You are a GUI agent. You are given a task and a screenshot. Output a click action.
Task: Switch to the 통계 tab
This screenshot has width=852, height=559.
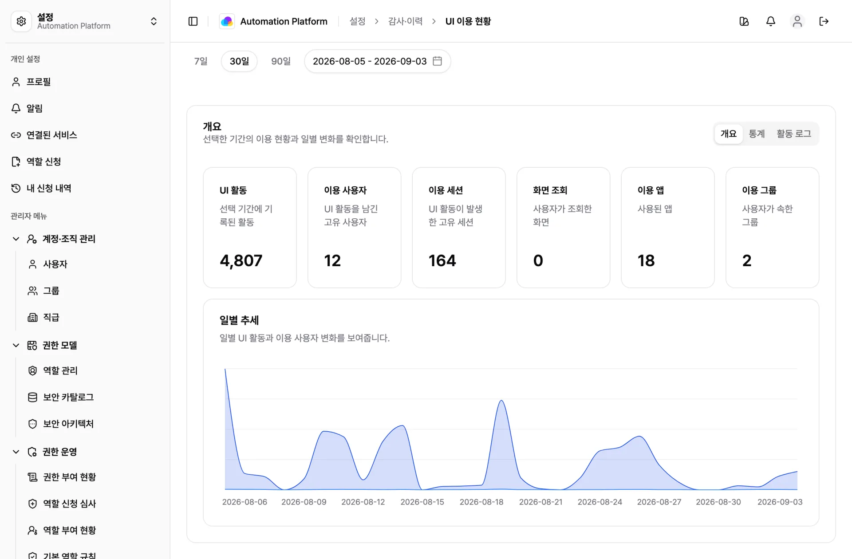pyautogui.click(x=757, y=134)
